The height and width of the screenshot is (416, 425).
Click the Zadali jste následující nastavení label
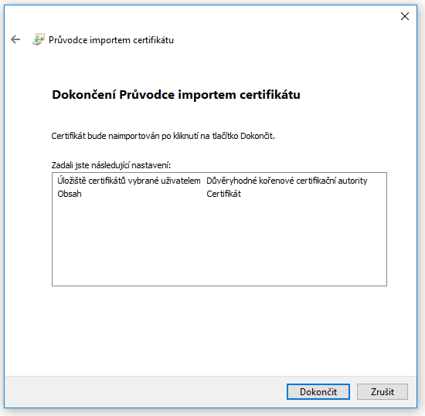(x=111, y=165)
